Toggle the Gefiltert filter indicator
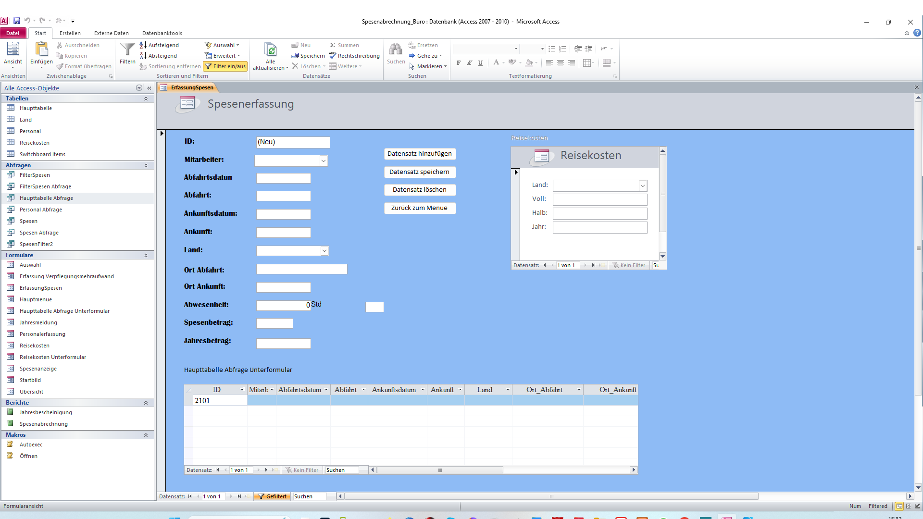 point(273,496)
